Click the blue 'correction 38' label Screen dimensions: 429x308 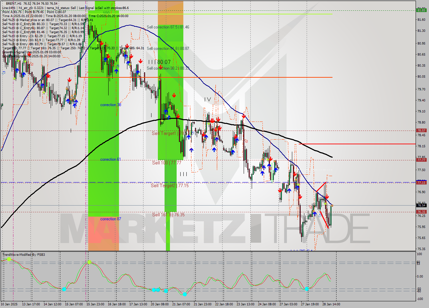point(111,105)
